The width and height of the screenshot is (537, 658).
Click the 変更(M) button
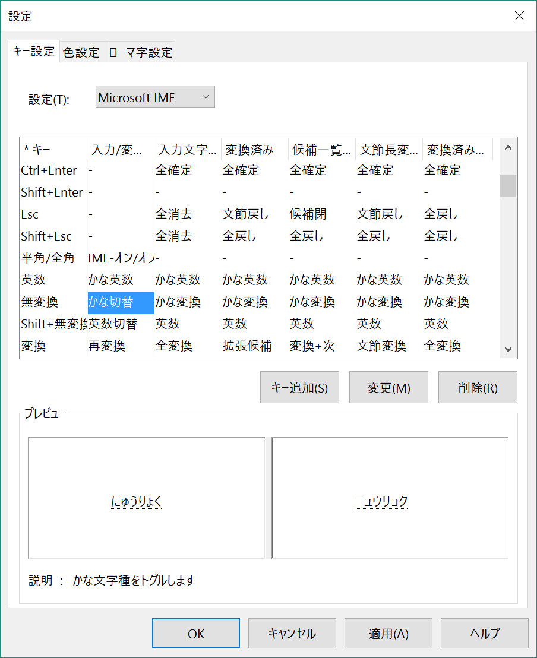388,387
